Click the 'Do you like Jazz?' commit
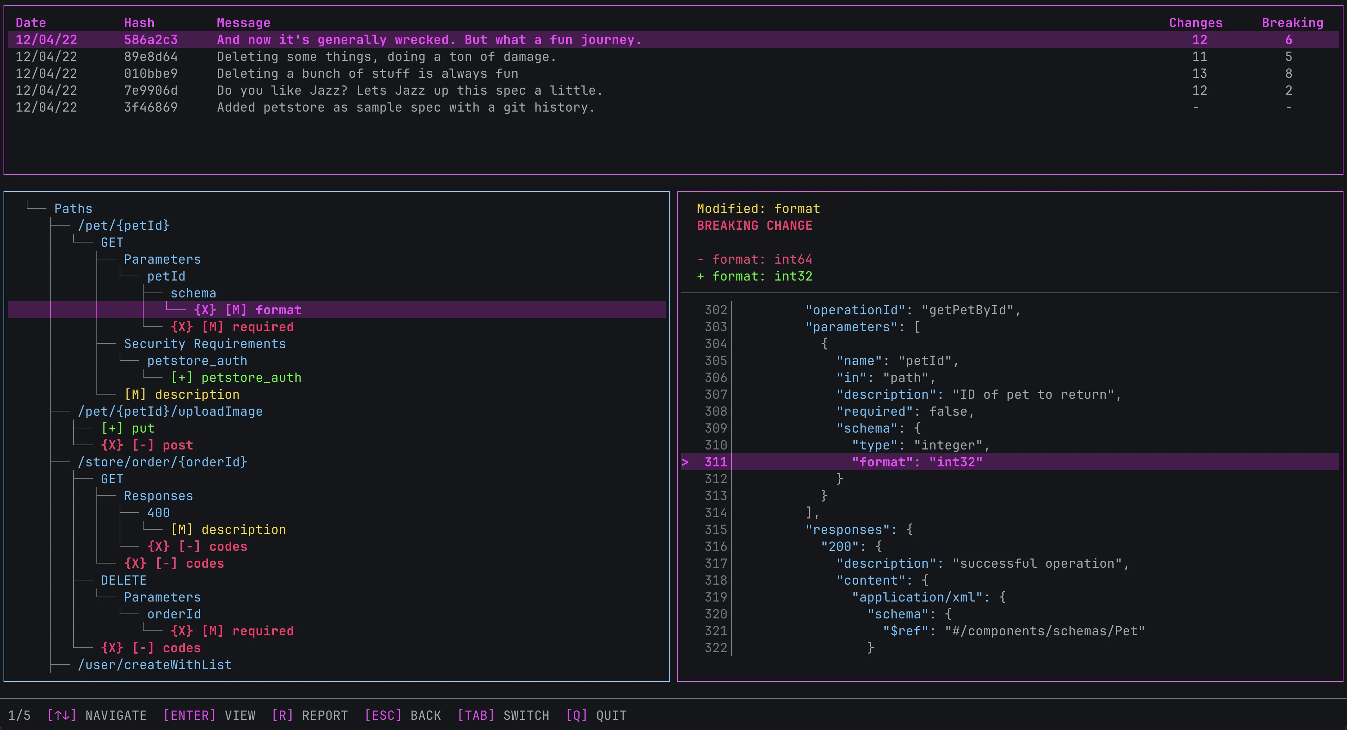This screenshot has height=730, width=1347. pos(410,90)
